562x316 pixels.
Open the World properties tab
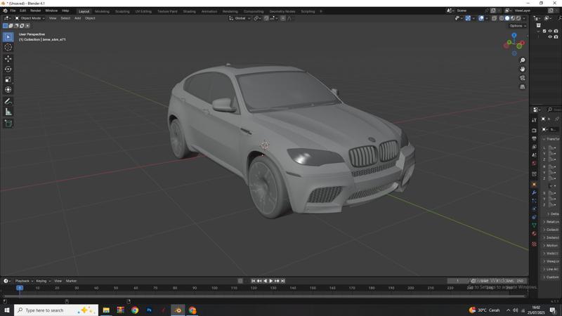click(x=534, y=164)
